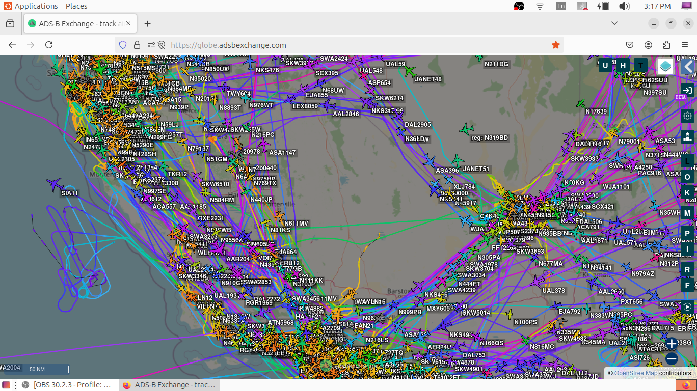The image size is (697, 391).
Task: Open the extensions puzzle icon
Action: coord(666,45)
